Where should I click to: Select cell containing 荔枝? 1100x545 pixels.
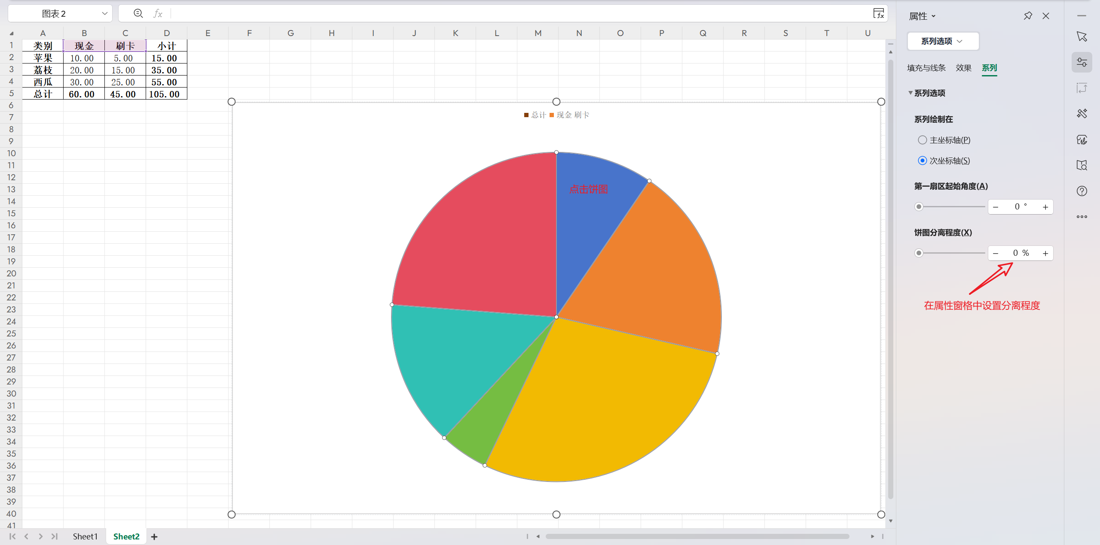43,70
